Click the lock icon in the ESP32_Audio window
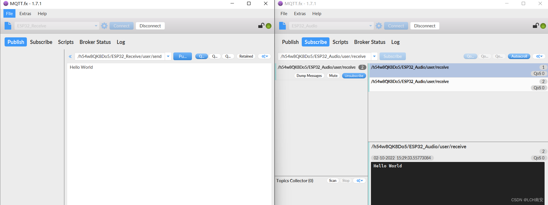548x205 pixels. (x=536, y=26)
